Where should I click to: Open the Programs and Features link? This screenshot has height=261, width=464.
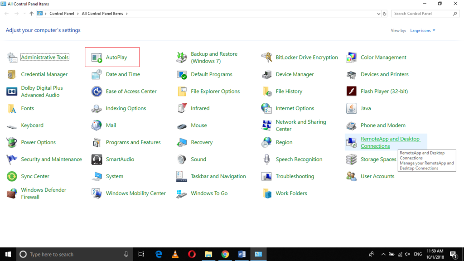133,142
